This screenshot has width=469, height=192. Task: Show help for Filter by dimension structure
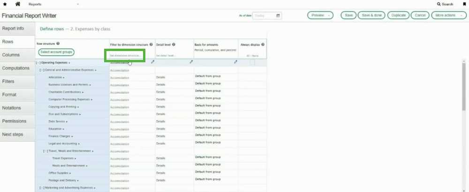(x=151, y=44)
